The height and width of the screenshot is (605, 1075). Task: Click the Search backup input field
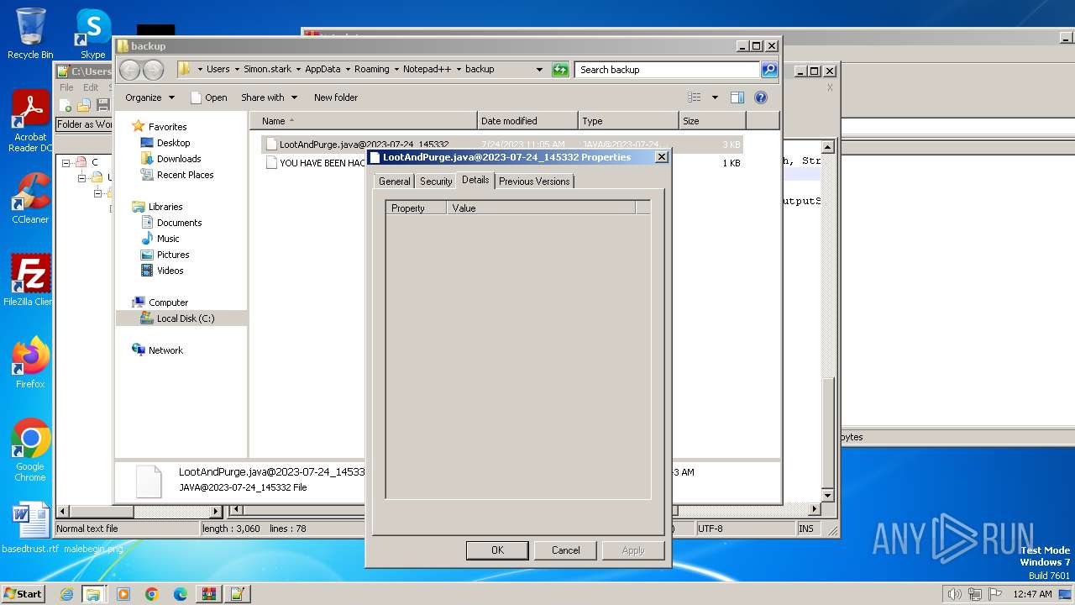pos(667,70)
